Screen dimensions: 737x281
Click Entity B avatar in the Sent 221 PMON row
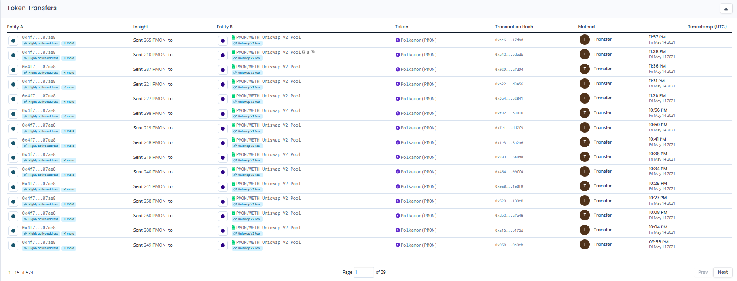(222, 85)
